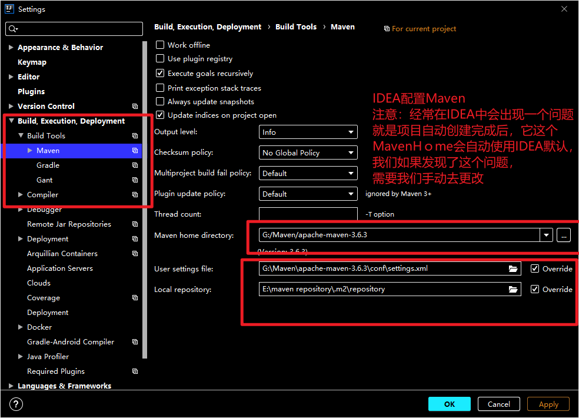Uncheck Execute goals recursively
This screenshot has height=418, width=579.
click(x=160, y=73)
